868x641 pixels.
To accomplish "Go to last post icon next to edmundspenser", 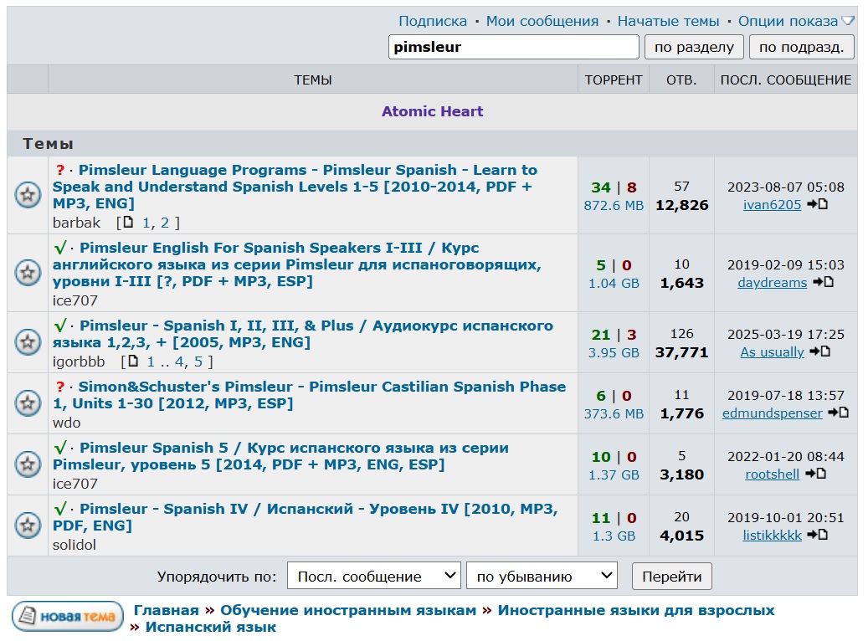I will click(838, 413).
